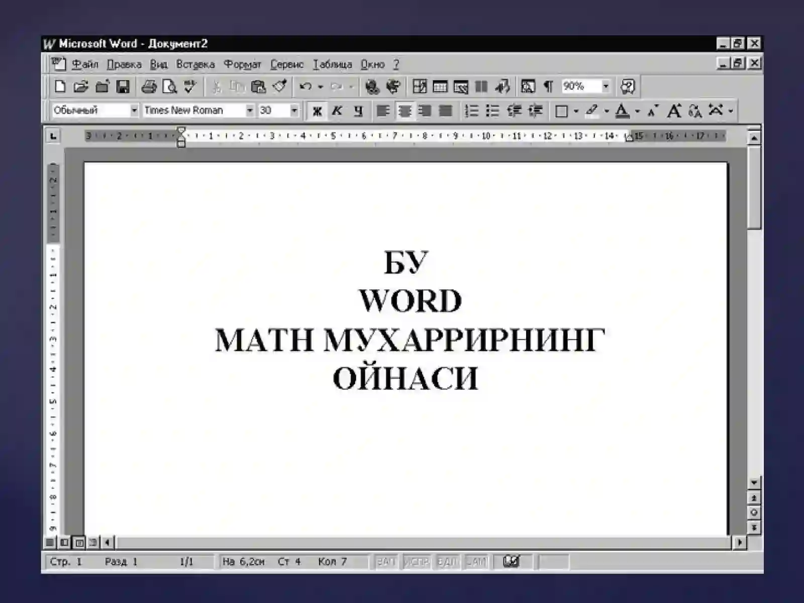Open the Файл menu
The width and height of the screenshot is (804, 603).
(x=85, y=64)
